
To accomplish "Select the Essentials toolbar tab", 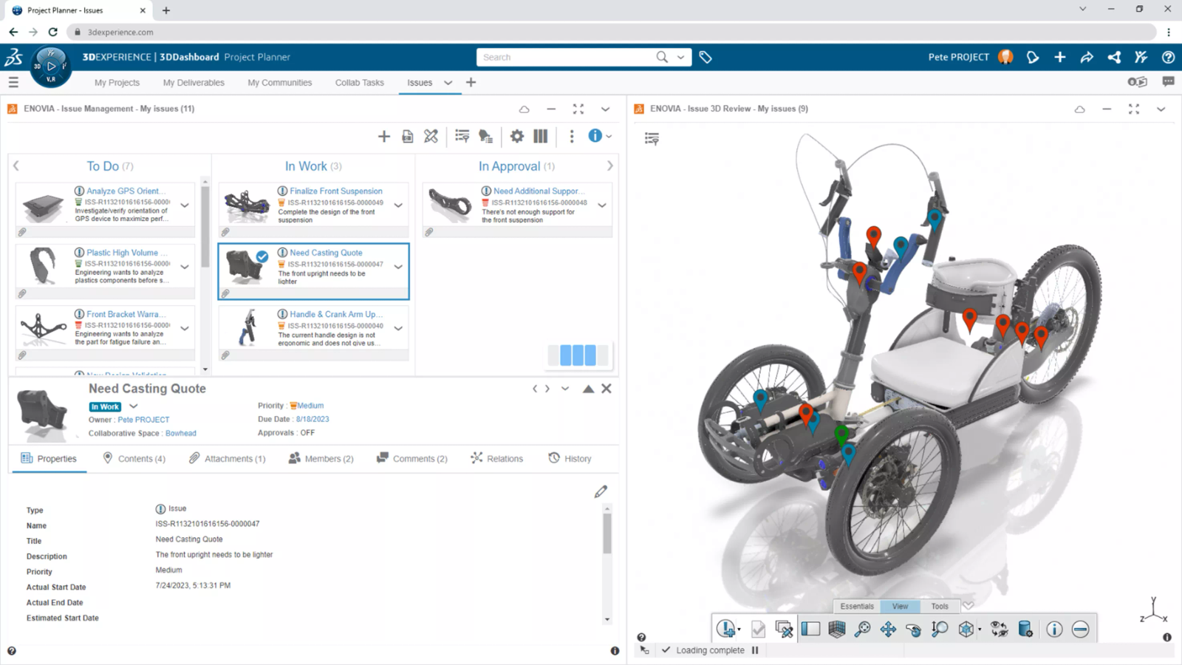I will point(857,606).
